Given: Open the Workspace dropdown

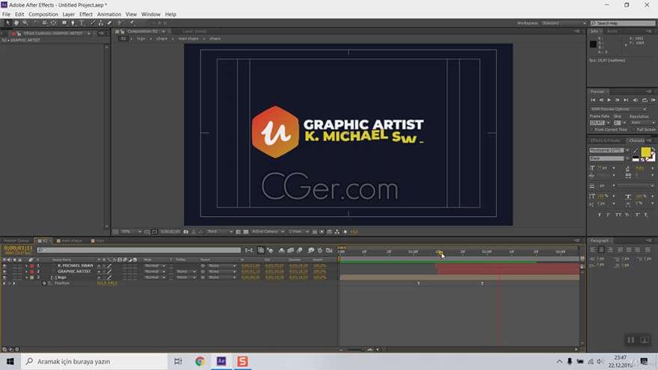Looking at the screenshot, I should tap(564, 23).
